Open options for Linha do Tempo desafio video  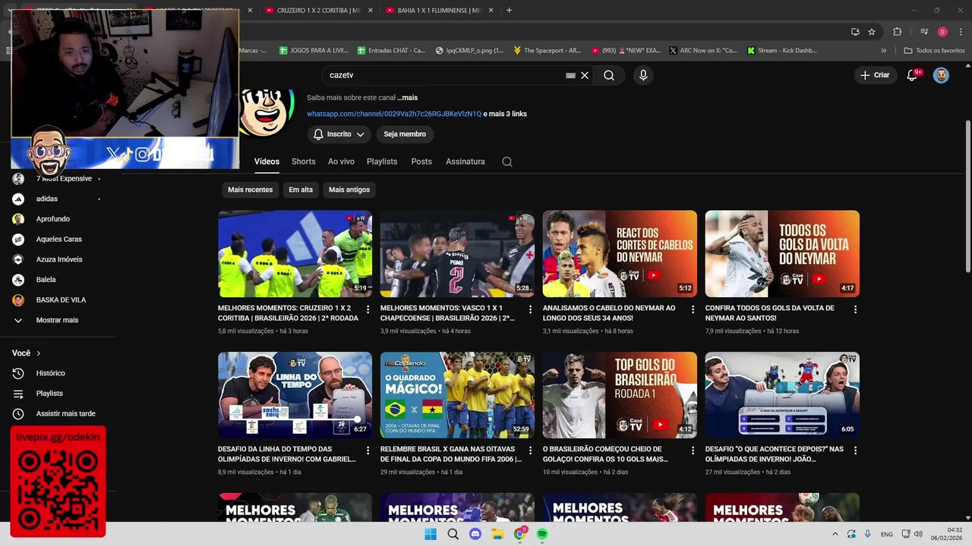point(368,450)
